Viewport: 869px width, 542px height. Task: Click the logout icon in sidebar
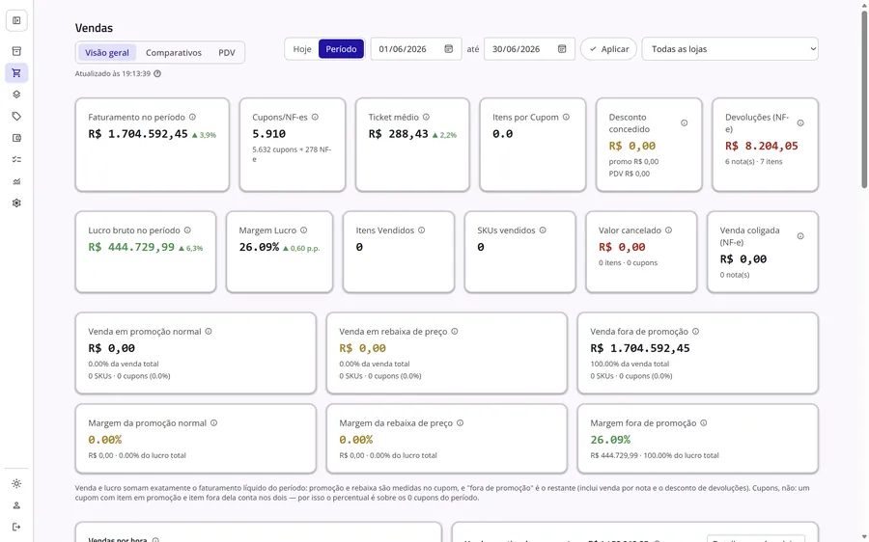click(x=16, y=528)
